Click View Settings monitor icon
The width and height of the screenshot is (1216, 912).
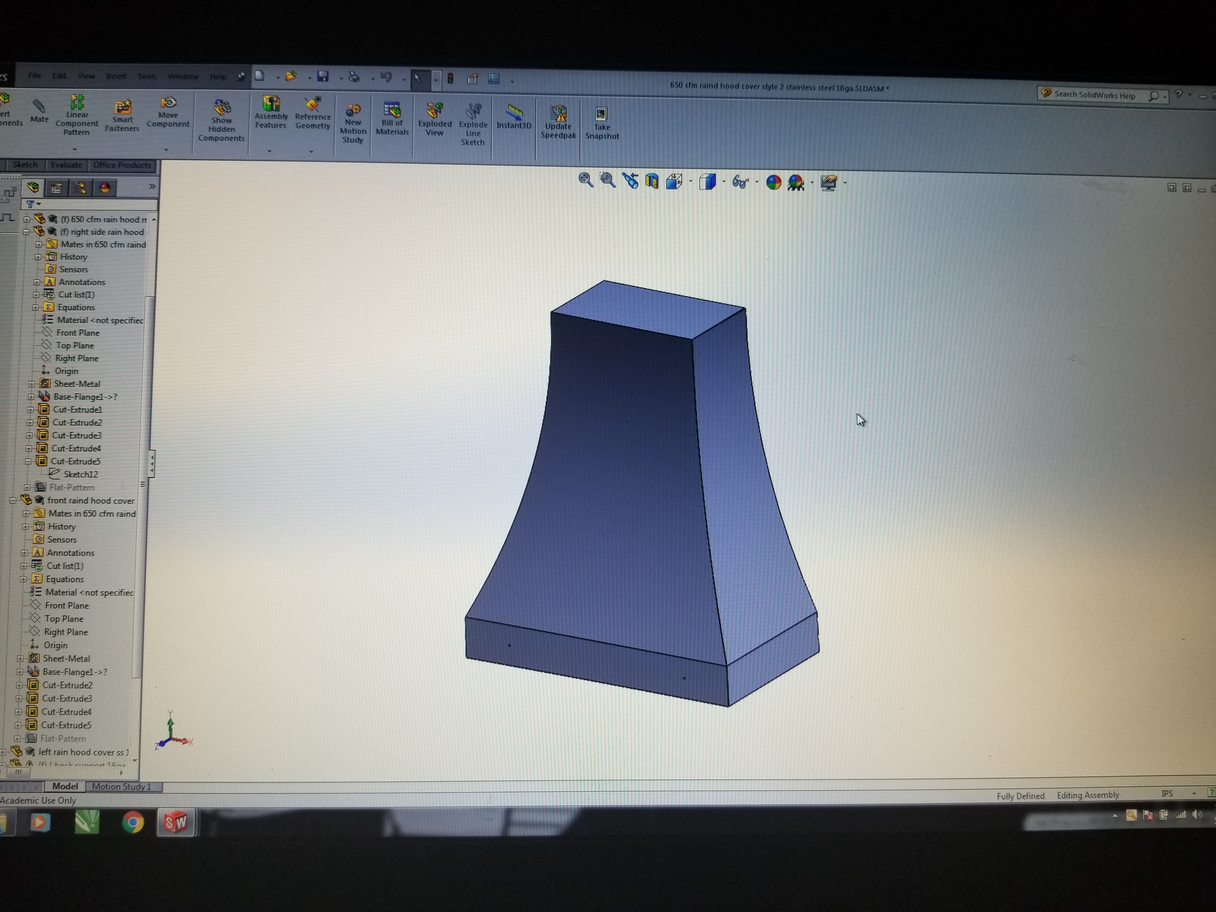828,182
